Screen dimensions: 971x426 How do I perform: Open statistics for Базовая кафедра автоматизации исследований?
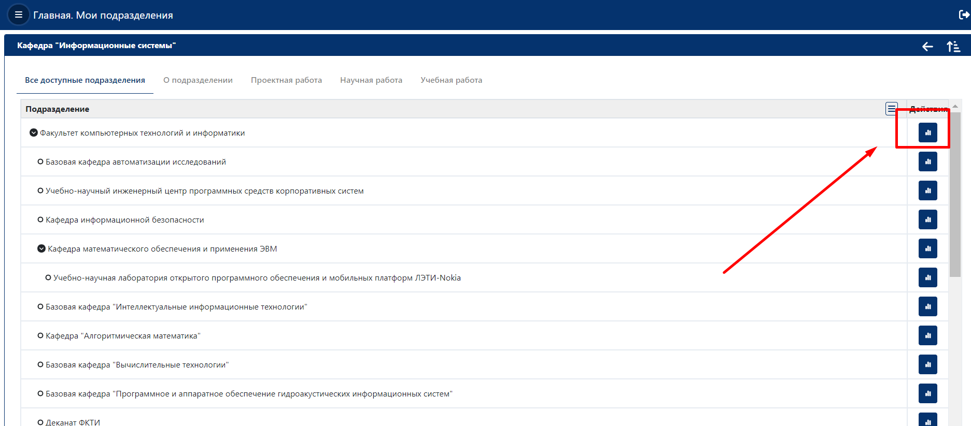pyautogui.click(x=927, y=161)
